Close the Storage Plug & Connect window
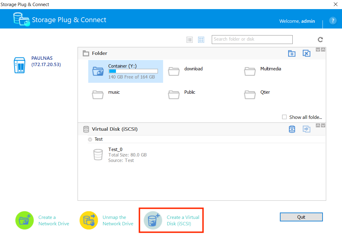This screenshot has height=235, width=342. tap(335, 4)
